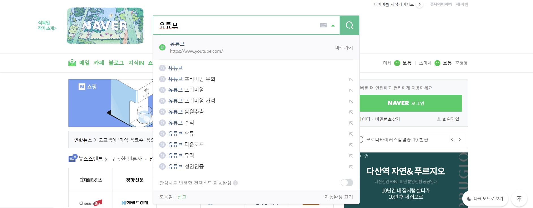Open 코로나바이러스감염증-19 현황 link
The width and height of the screenshot is (533, 208).
(397, 140)
